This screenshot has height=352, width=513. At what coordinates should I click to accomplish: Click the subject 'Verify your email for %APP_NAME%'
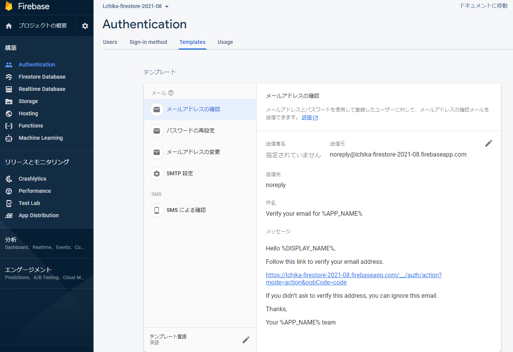(x=314, y=214)
